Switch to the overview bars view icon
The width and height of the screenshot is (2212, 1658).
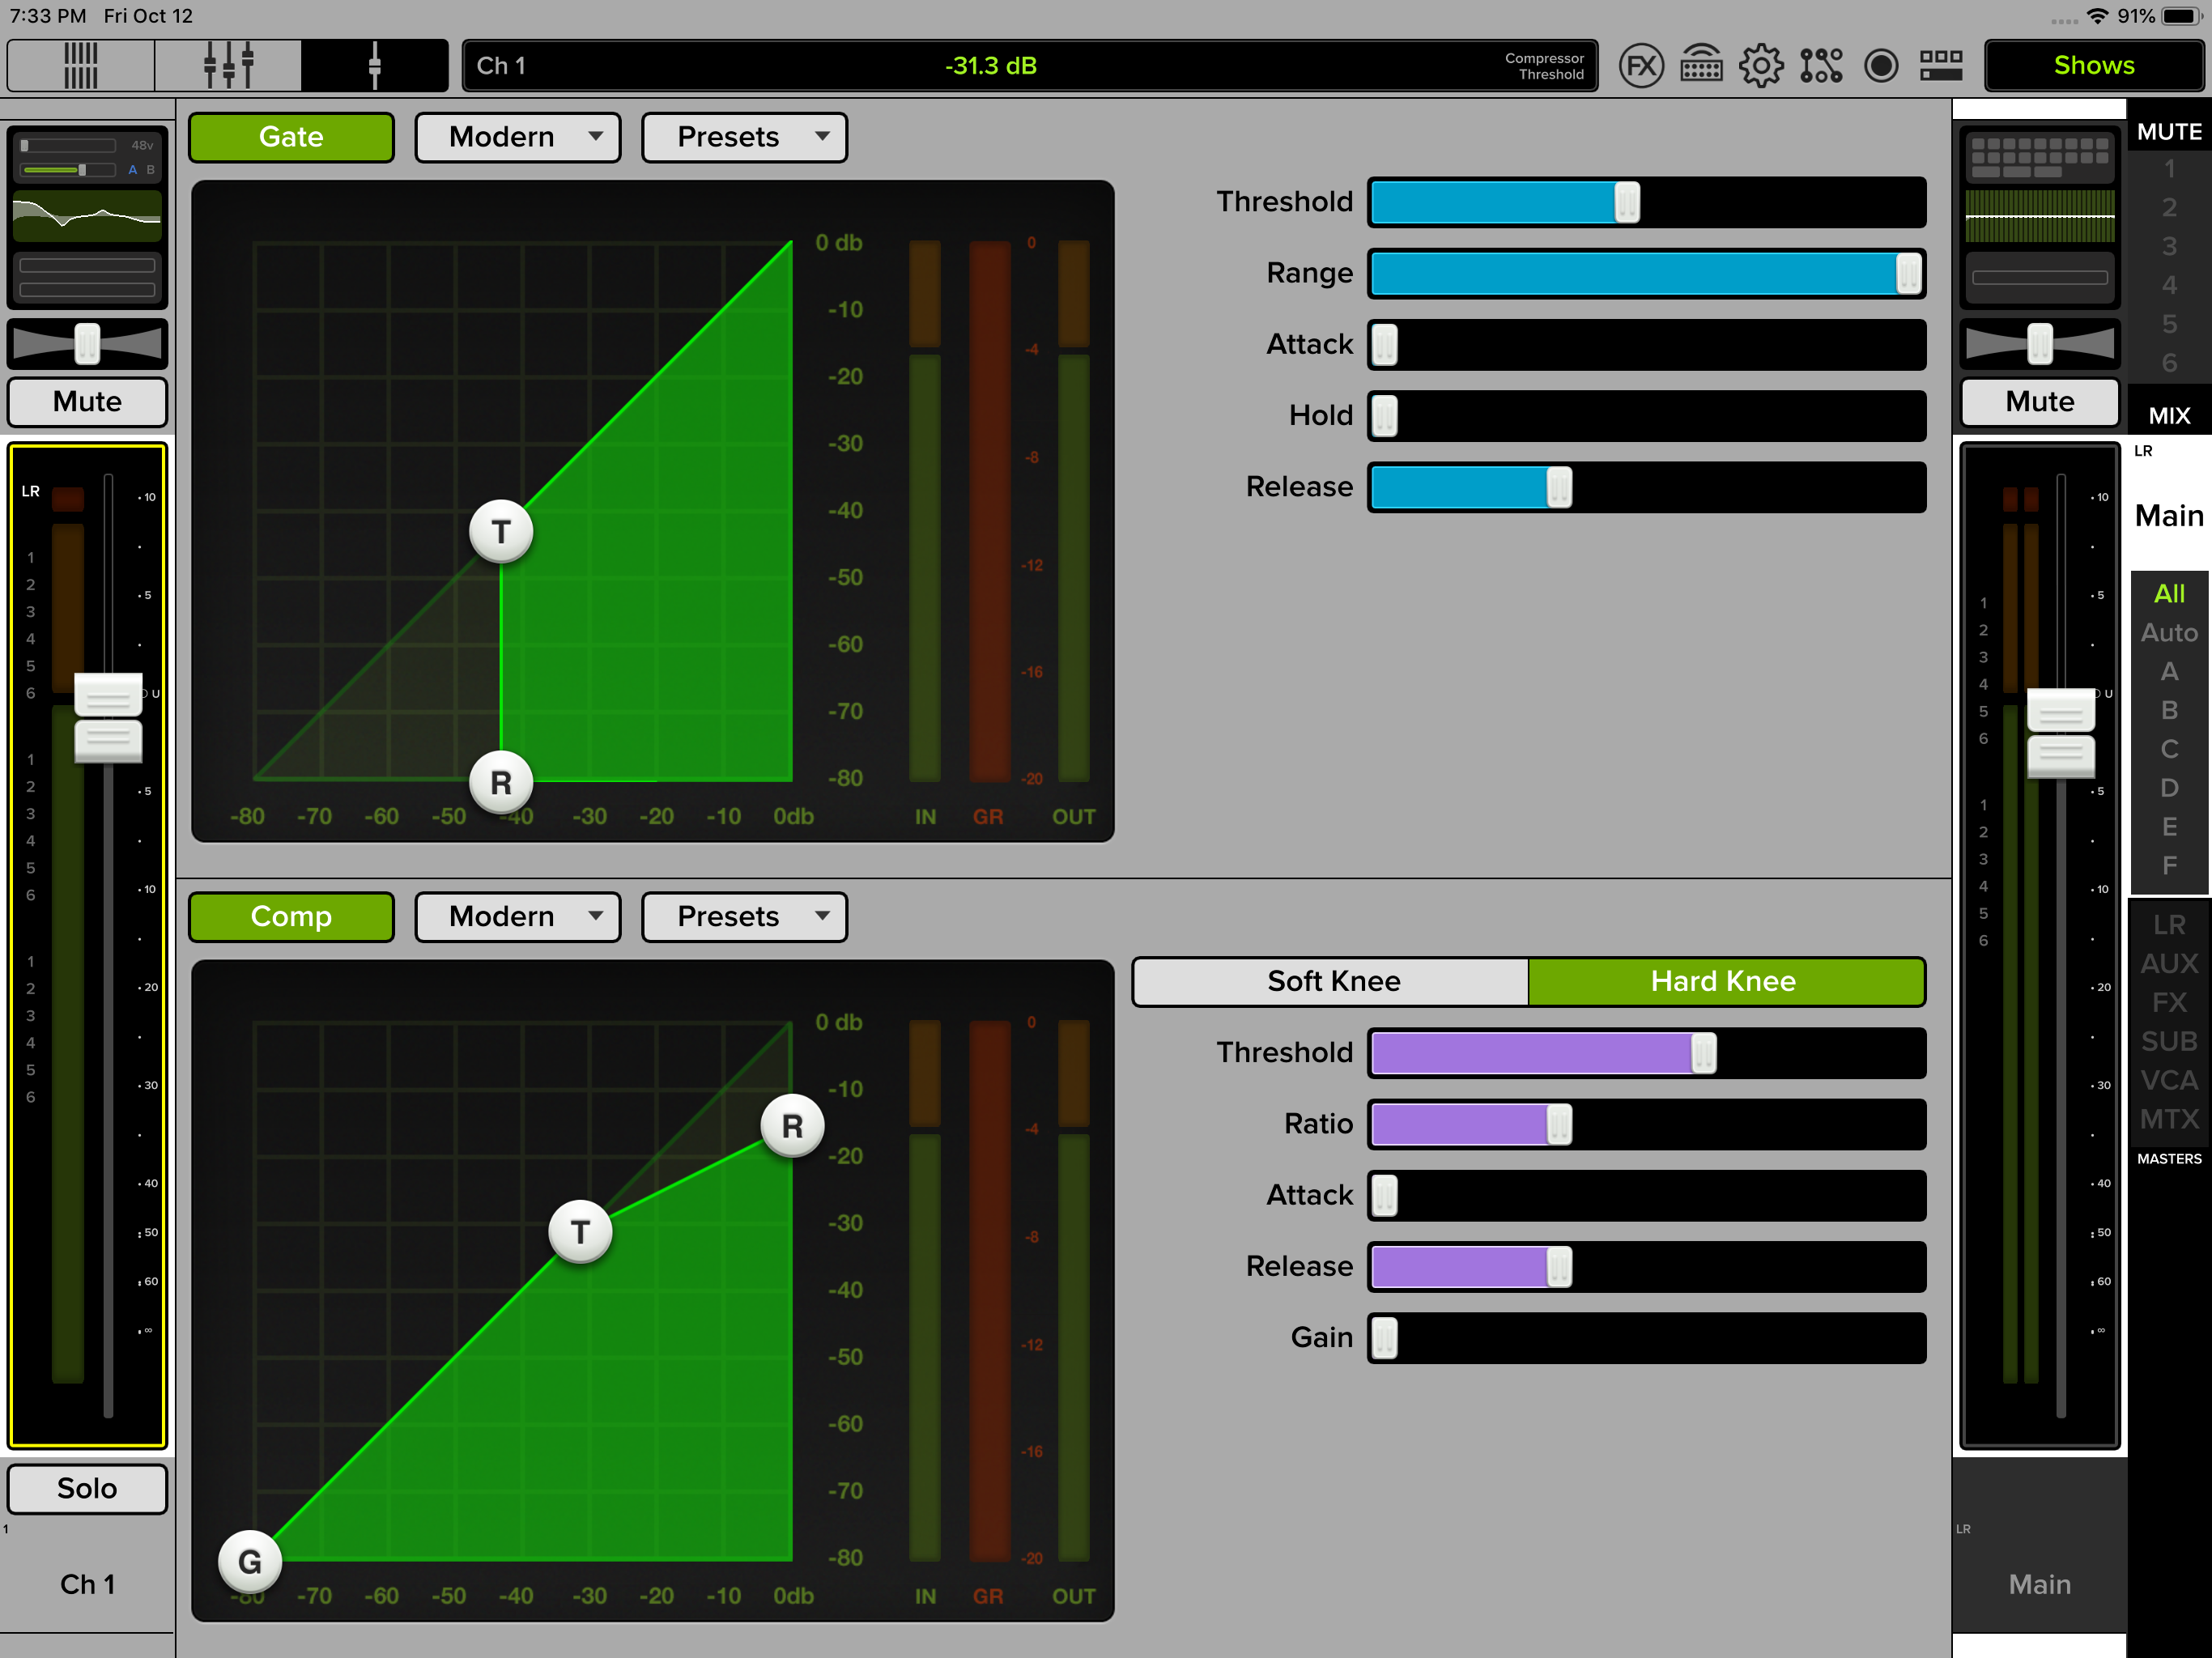pyautogui.click(x=81, y=66)
